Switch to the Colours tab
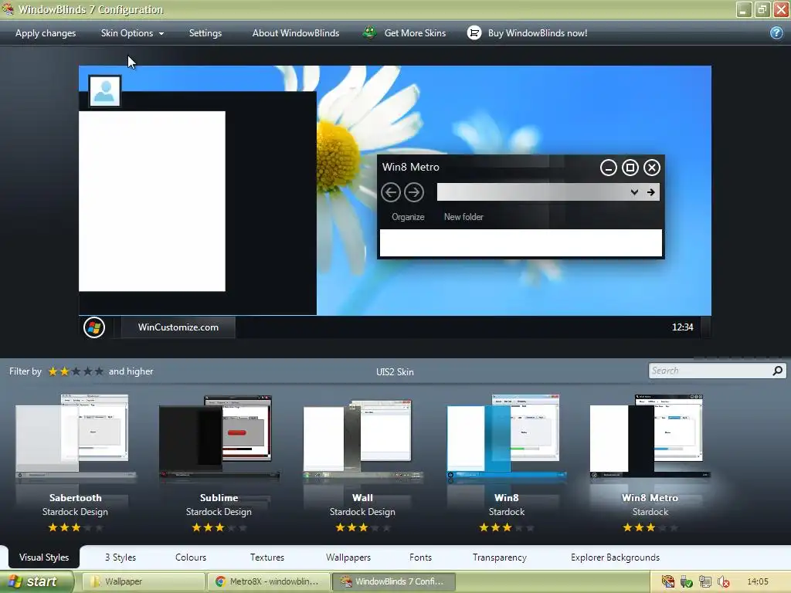Screen dimensions: 791x593 [191, 557]
